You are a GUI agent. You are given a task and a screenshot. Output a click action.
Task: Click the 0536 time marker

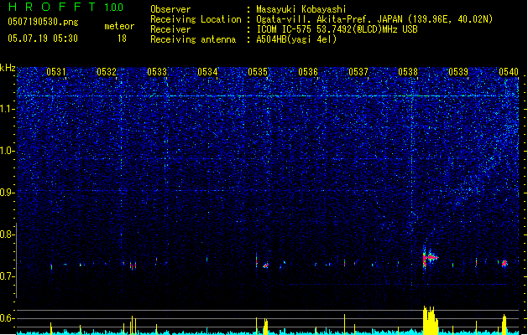(x=308, y=72)
